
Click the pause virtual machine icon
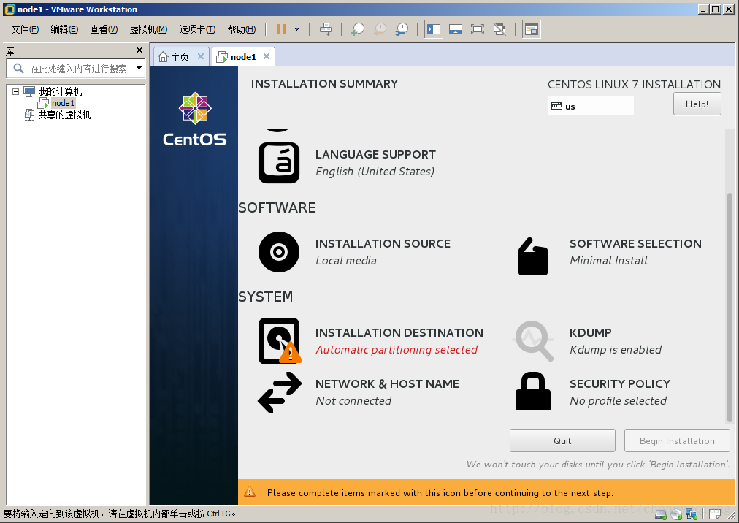(x=281, y=29)
